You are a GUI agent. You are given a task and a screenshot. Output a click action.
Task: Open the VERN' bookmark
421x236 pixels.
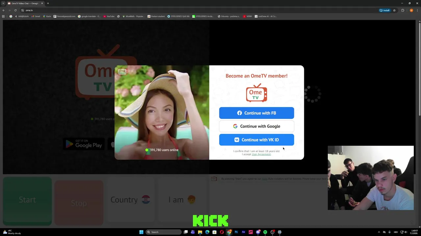point(247,16)
